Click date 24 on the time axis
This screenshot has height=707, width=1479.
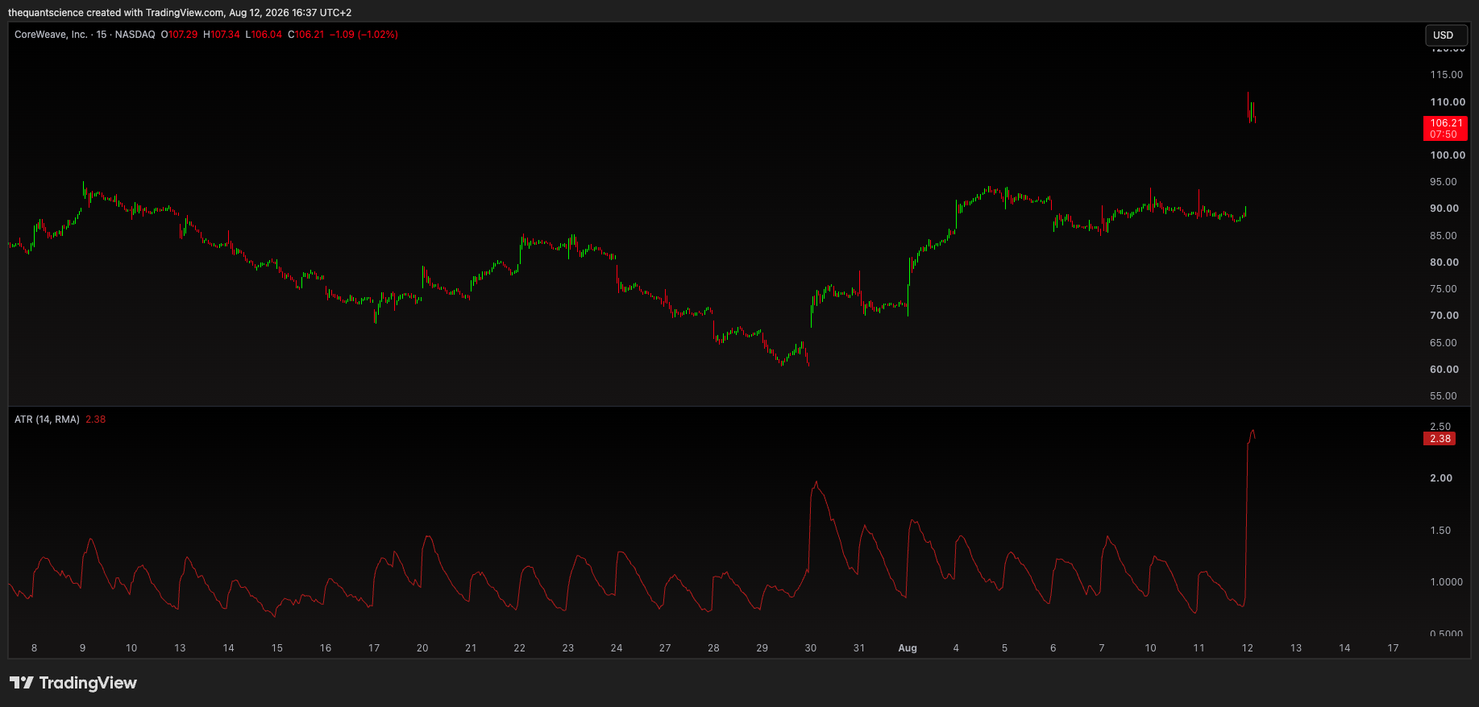point(617,648)
